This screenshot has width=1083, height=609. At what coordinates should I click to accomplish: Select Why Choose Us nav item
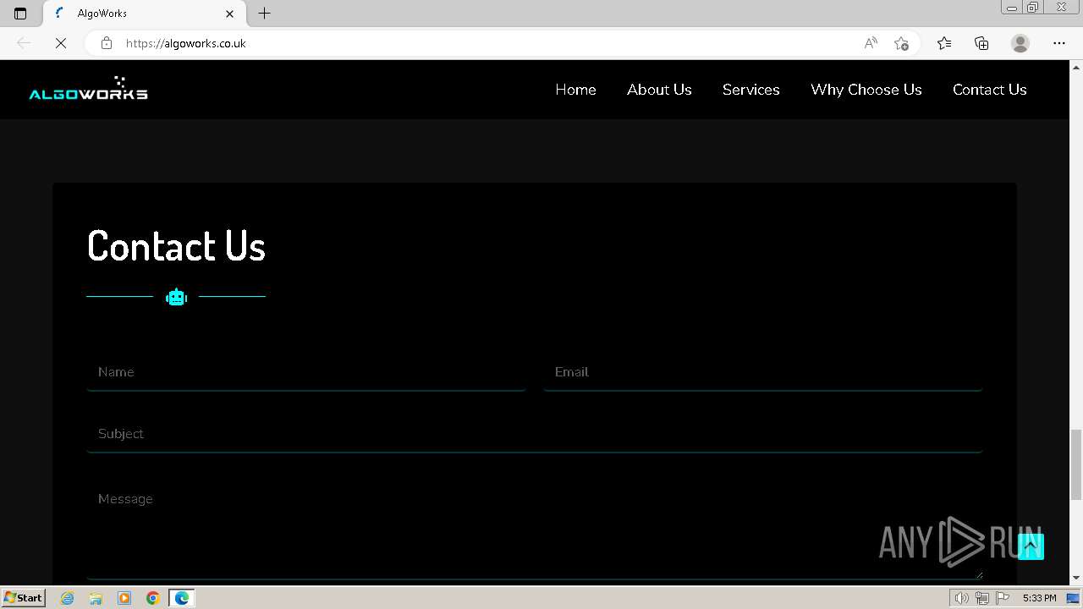click(866, 90)
